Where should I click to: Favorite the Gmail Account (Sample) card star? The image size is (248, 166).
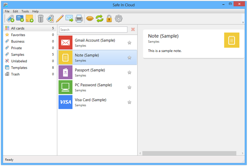129,43
